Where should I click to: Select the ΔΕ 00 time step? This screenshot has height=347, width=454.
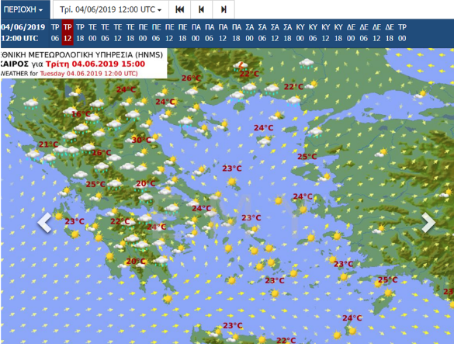tap(351, 33)
